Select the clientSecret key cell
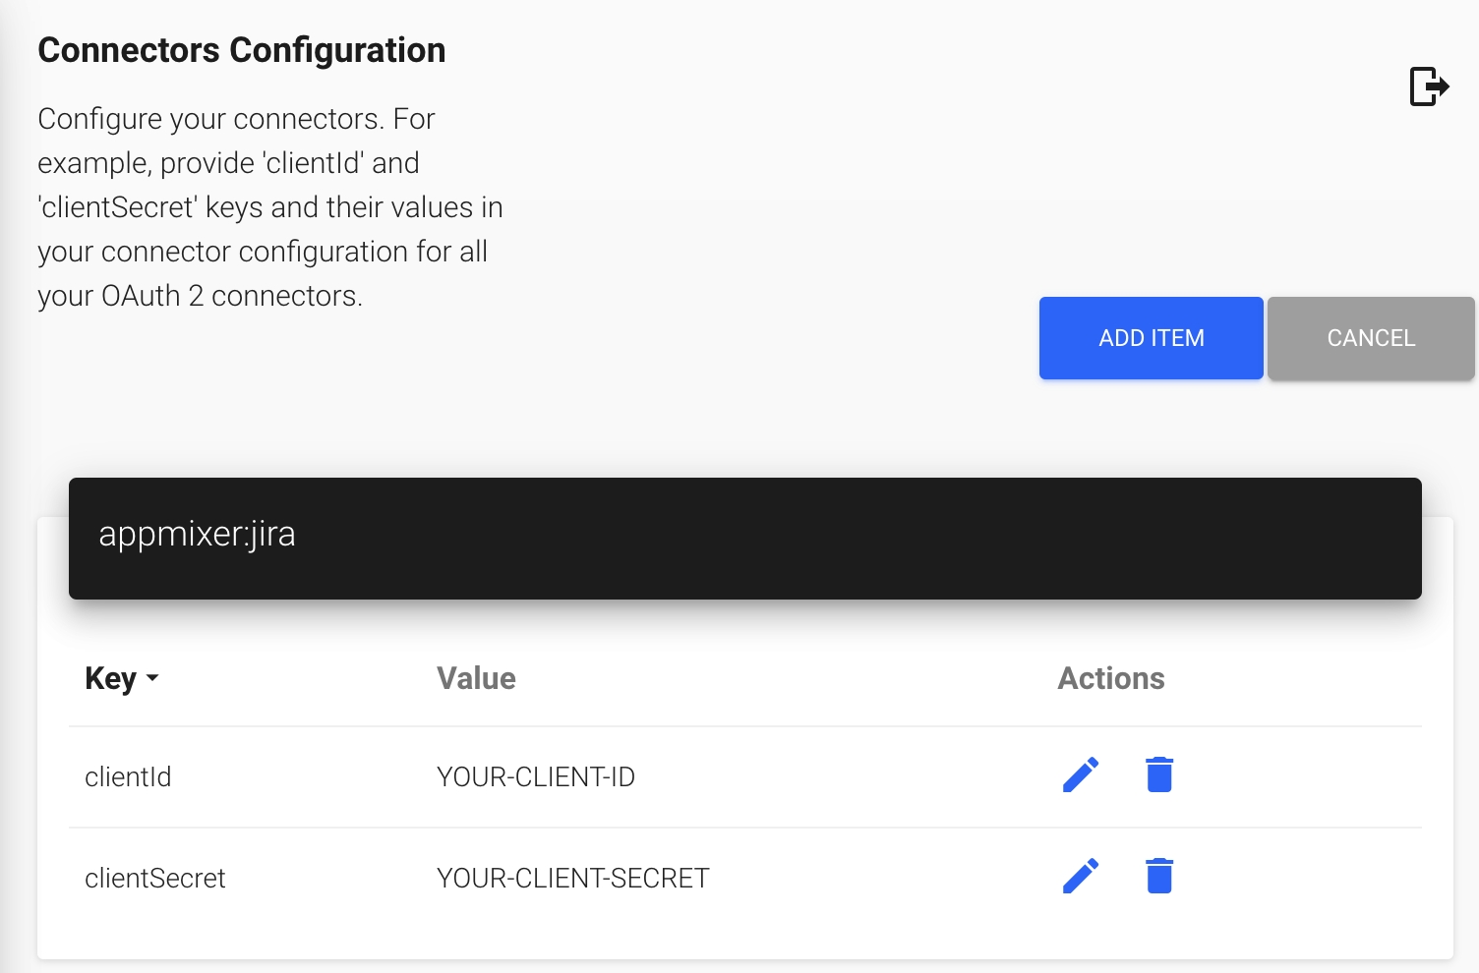 pyautogui.click(x=155, y=879)
